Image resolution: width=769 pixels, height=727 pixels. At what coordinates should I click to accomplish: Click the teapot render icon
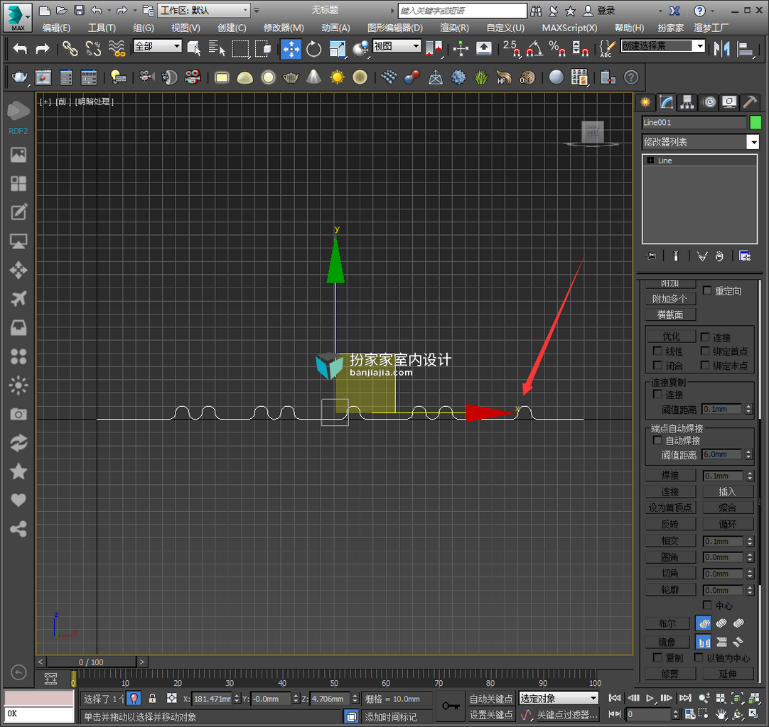click(19, 77)
